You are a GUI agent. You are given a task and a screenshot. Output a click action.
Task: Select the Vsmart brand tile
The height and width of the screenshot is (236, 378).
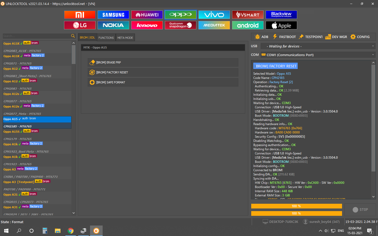(x=248, y=15)
